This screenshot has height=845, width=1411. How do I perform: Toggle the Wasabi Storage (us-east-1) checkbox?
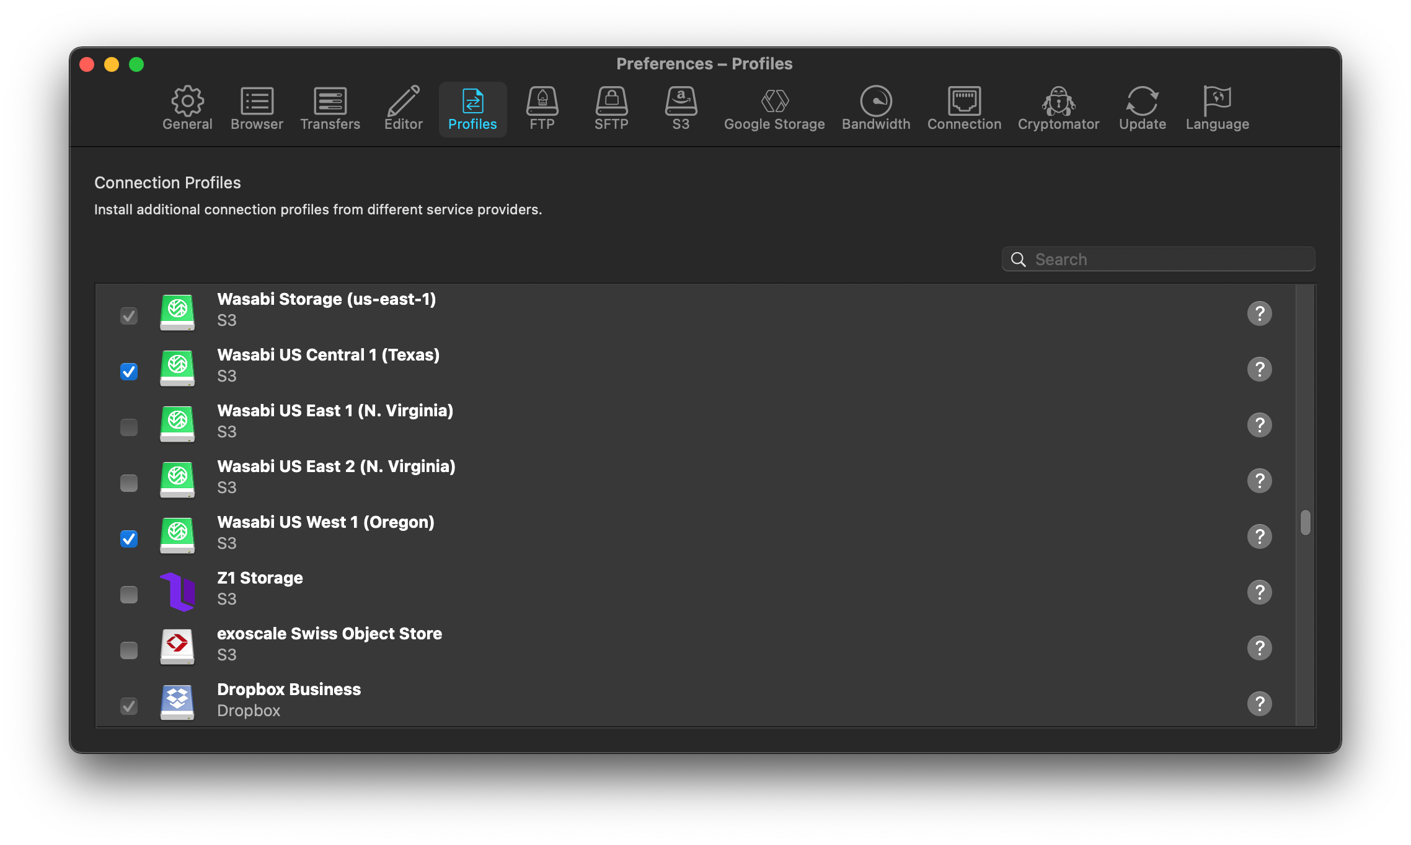129,316
